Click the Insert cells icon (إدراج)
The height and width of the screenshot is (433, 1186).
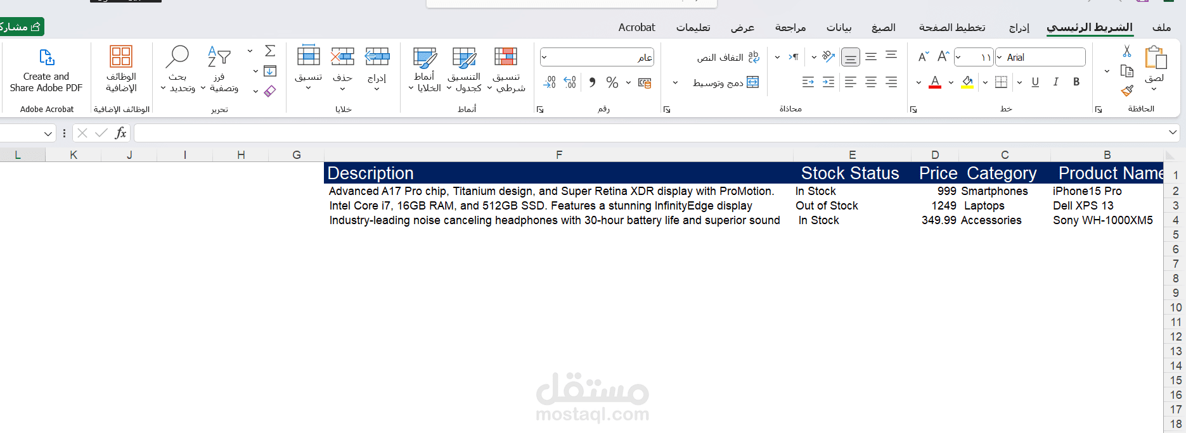[377, 57]
